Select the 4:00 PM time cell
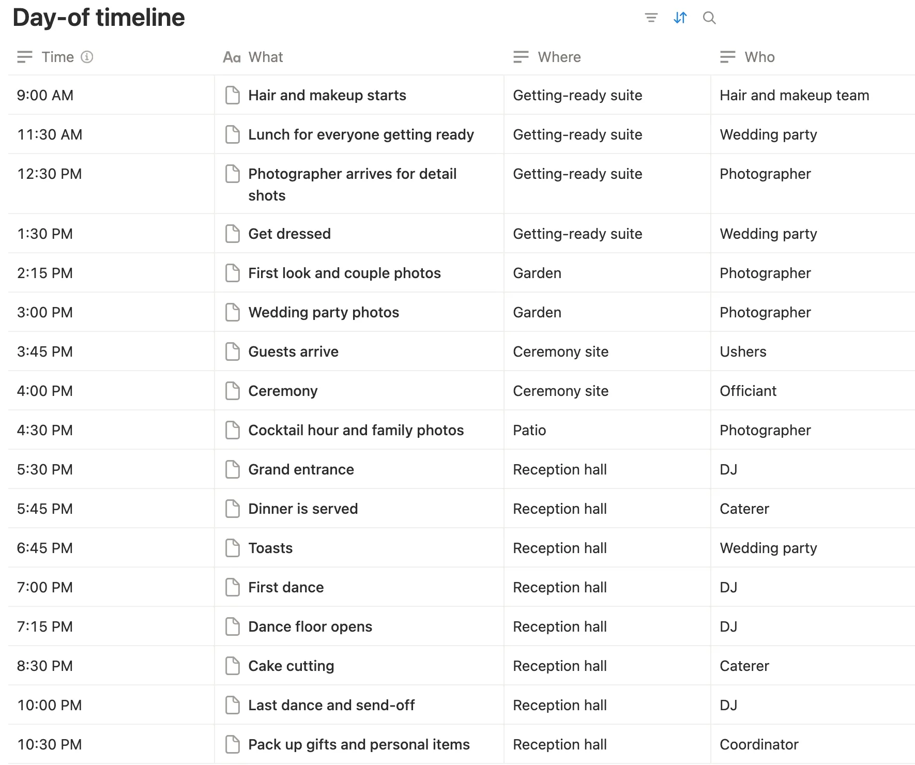 click(111, 391)
